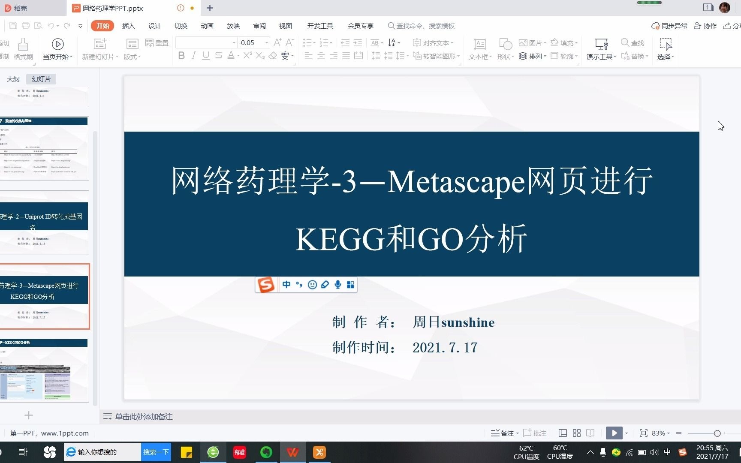Open the Fill dropdown
The image size is (741, 463).
tap(564, 42)
